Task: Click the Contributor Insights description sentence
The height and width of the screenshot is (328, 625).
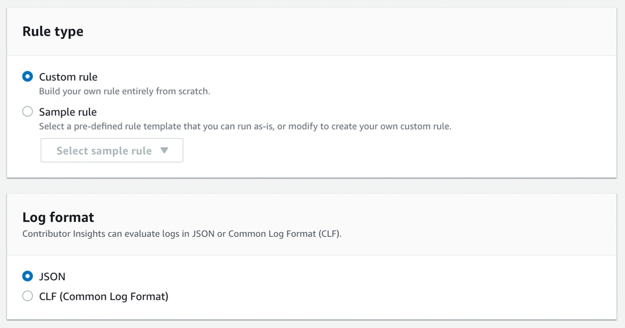Action: coord(182,234)
